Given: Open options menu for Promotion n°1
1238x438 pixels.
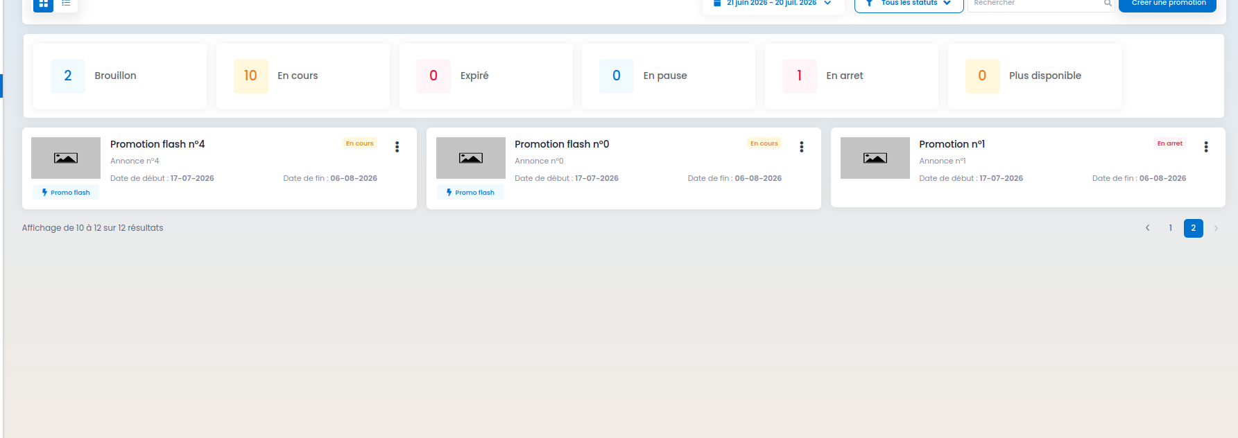Looking at the screenshot, I should pos(1205,147).
